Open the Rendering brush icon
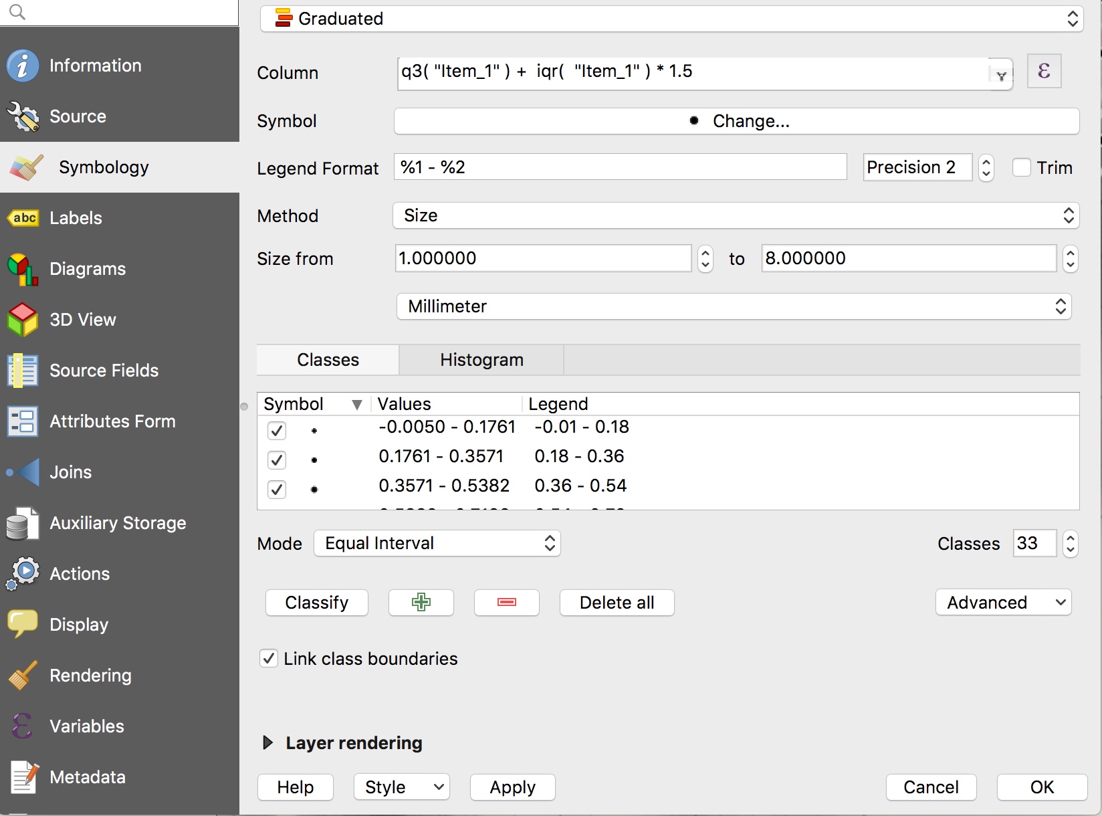 click(23, 676)
